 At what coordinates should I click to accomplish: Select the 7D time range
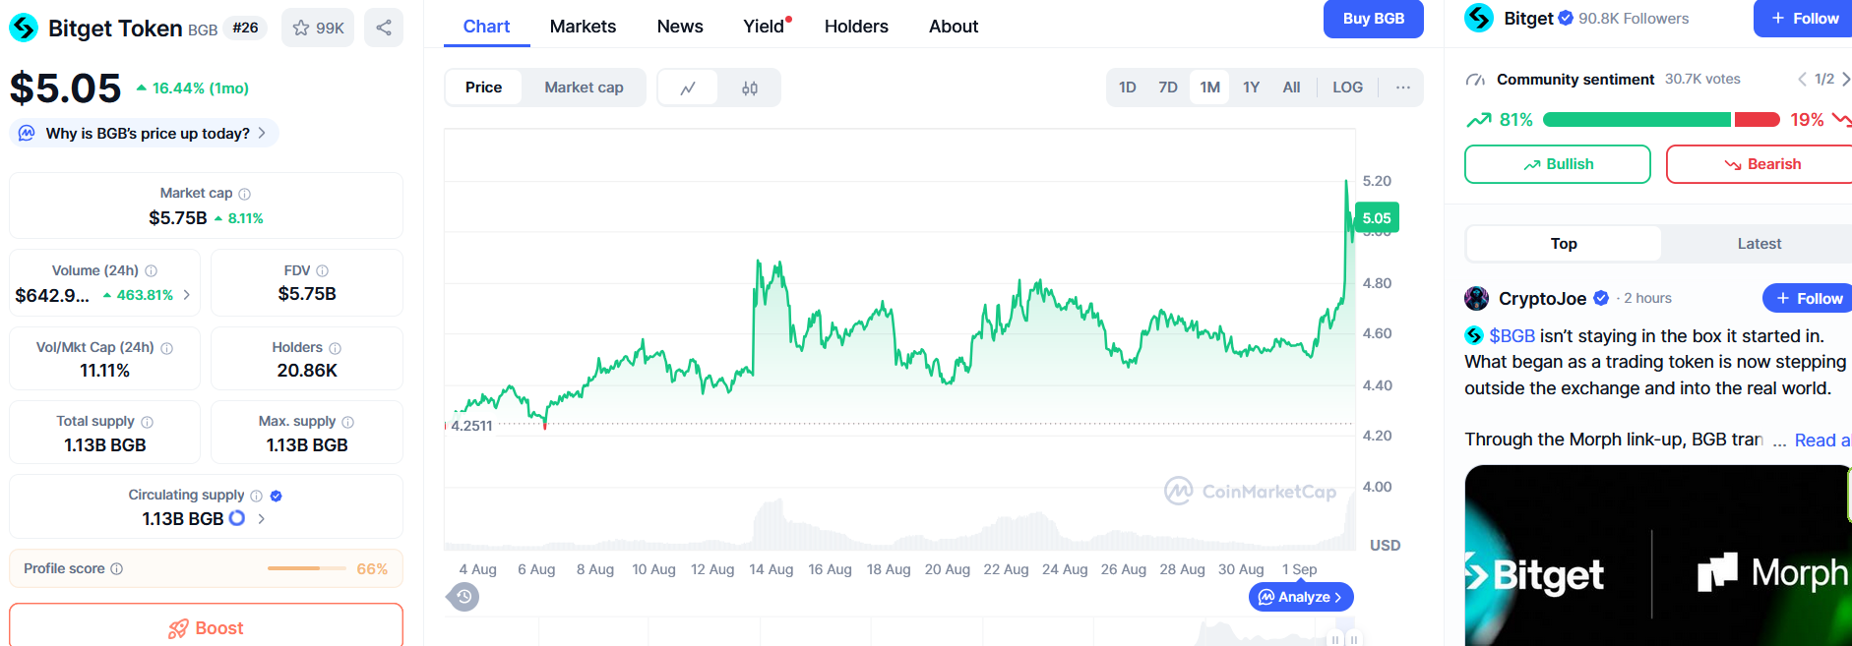(x=1168, y=88)
